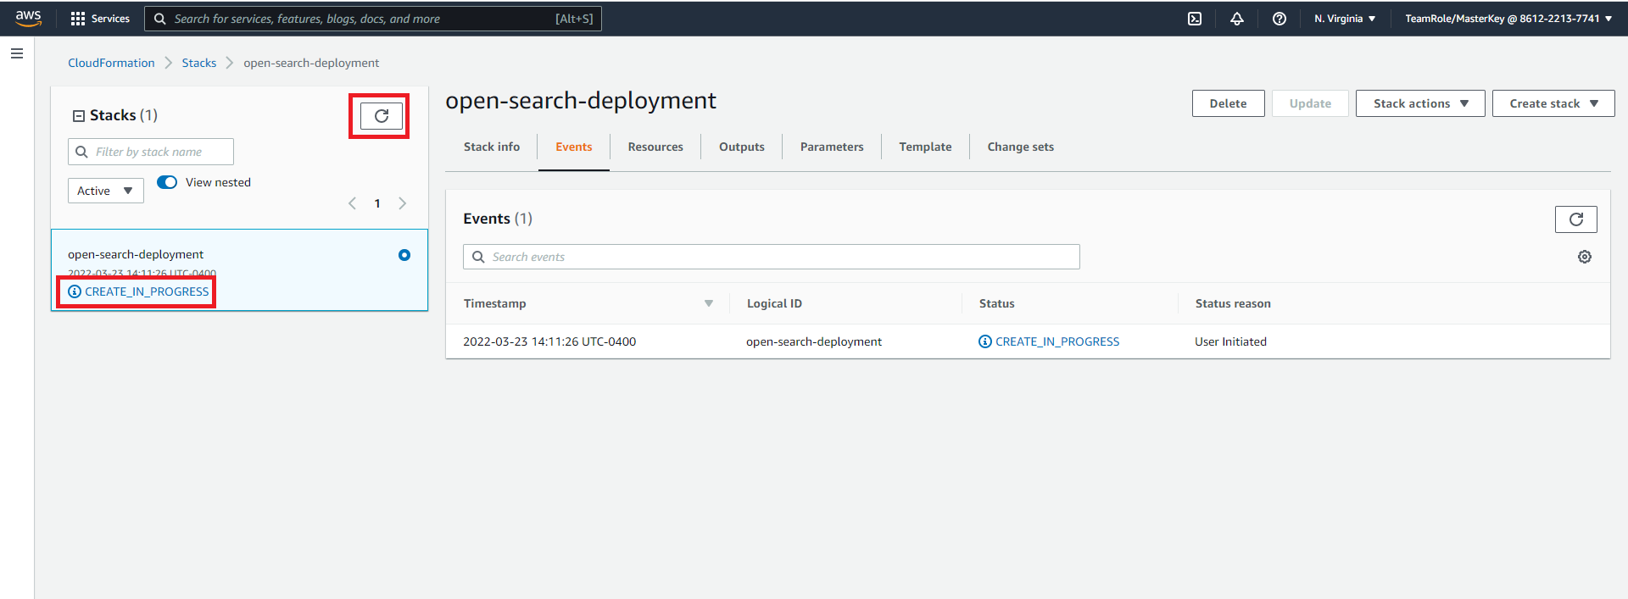1628x599 pixels.
Task: Open the Services grid menu
Action: [100, 19]
